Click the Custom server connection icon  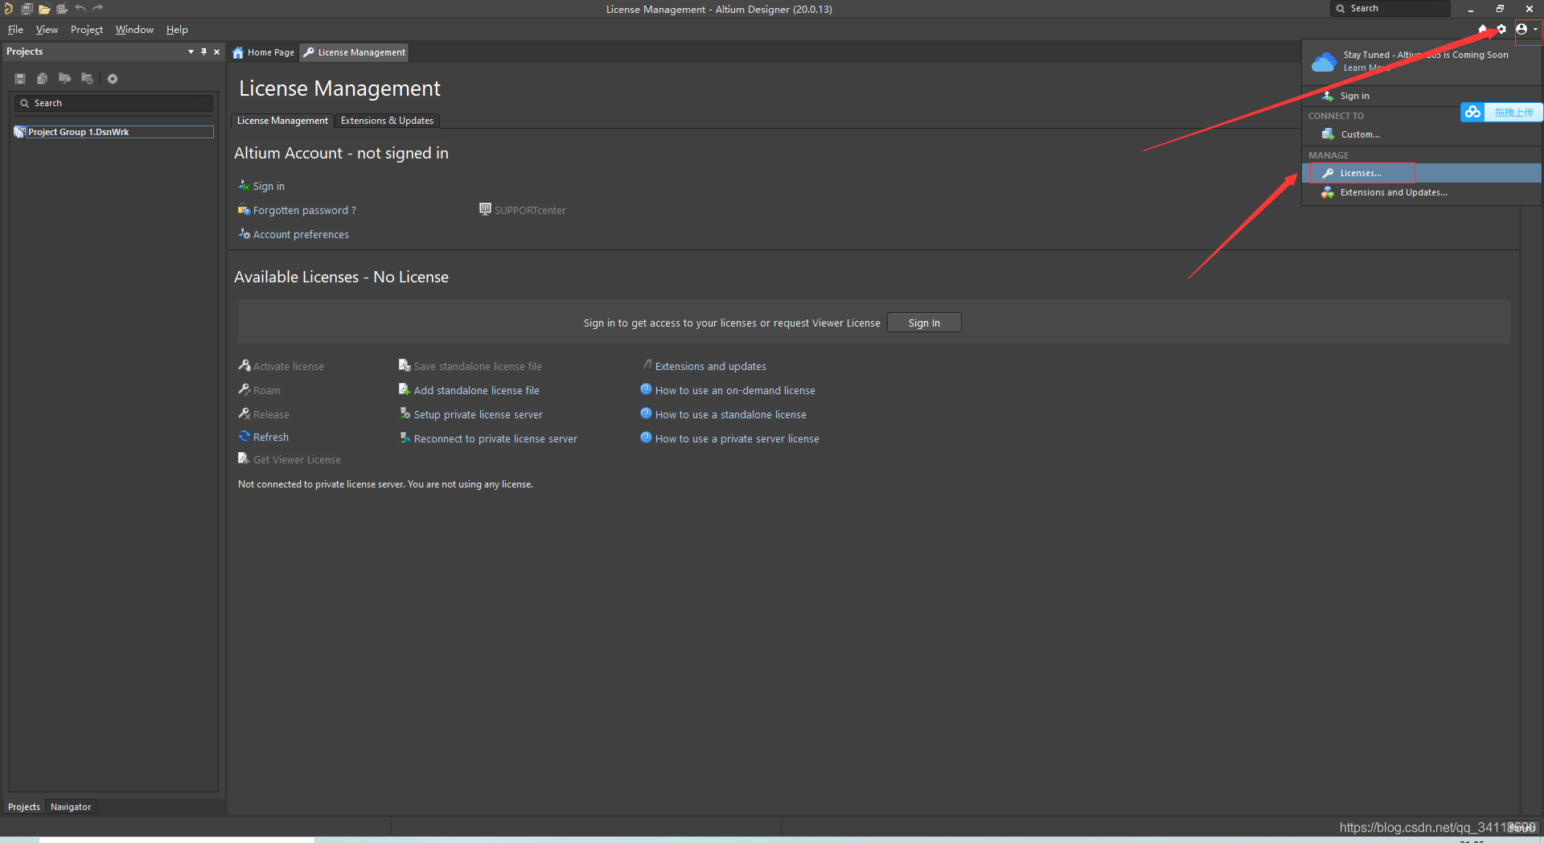[1328, 134]
